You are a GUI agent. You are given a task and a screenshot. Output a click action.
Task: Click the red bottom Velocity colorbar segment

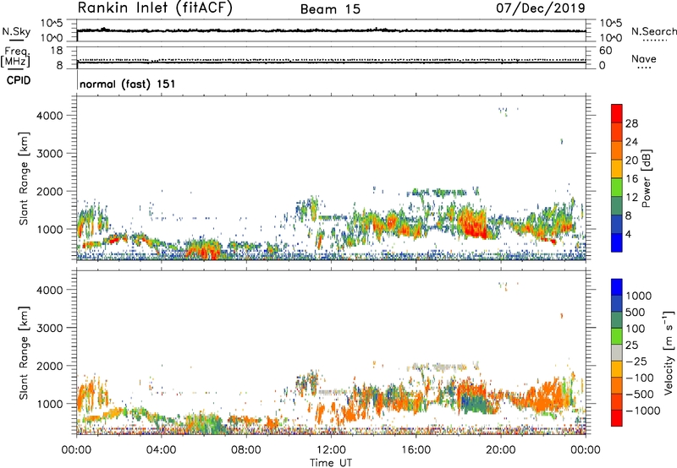[617, 418]
